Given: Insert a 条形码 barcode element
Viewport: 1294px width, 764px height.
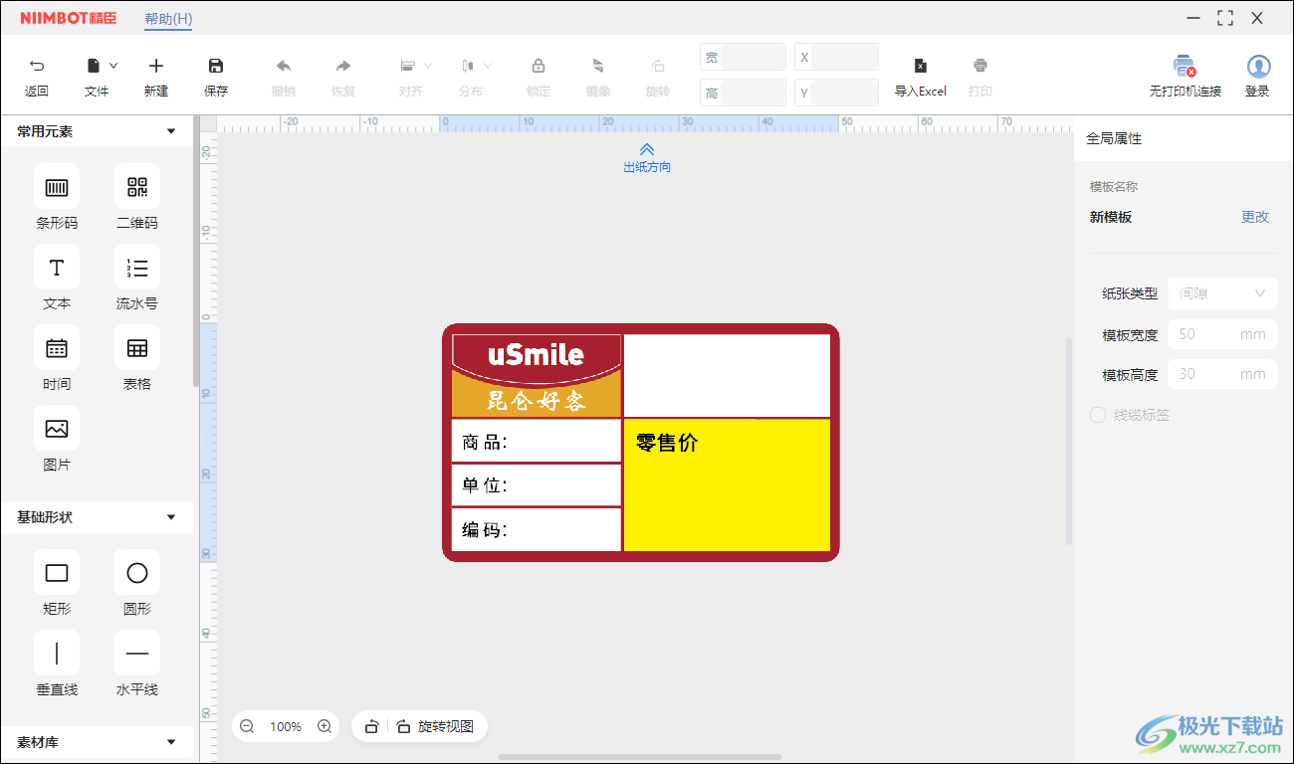Looking at the screenshot, I should coord(57,187).
